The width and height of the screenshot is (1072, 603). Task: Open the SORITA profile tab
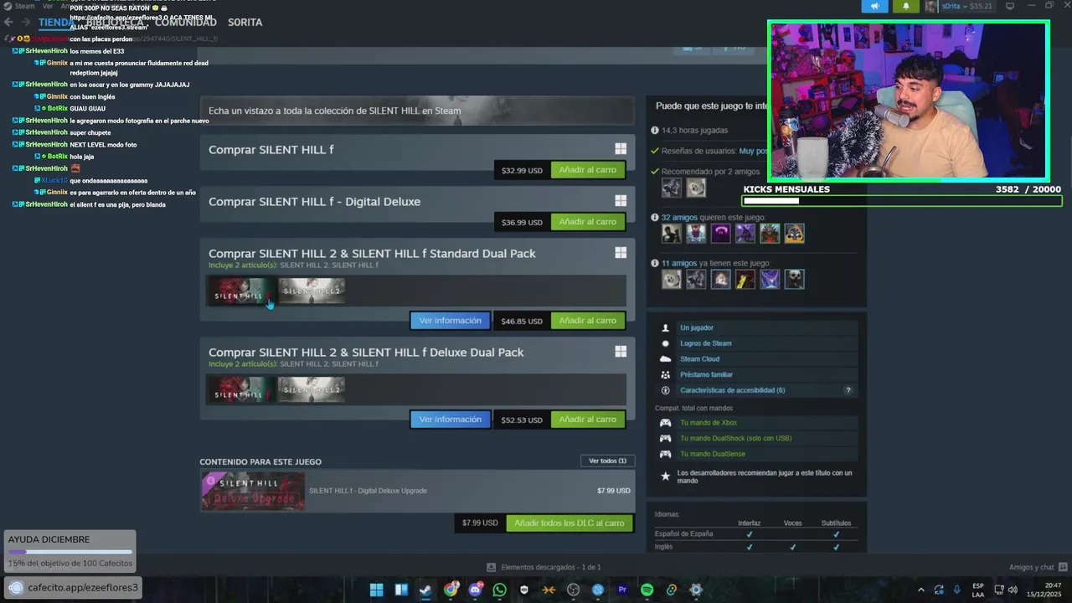pyautogui.click(x=245, y=22)
